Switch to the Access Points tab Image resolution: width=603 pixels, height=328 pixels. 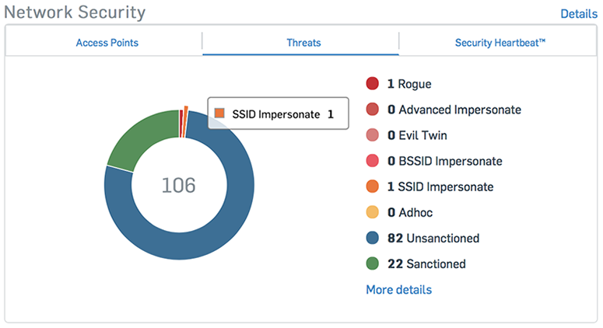[107, 43]
